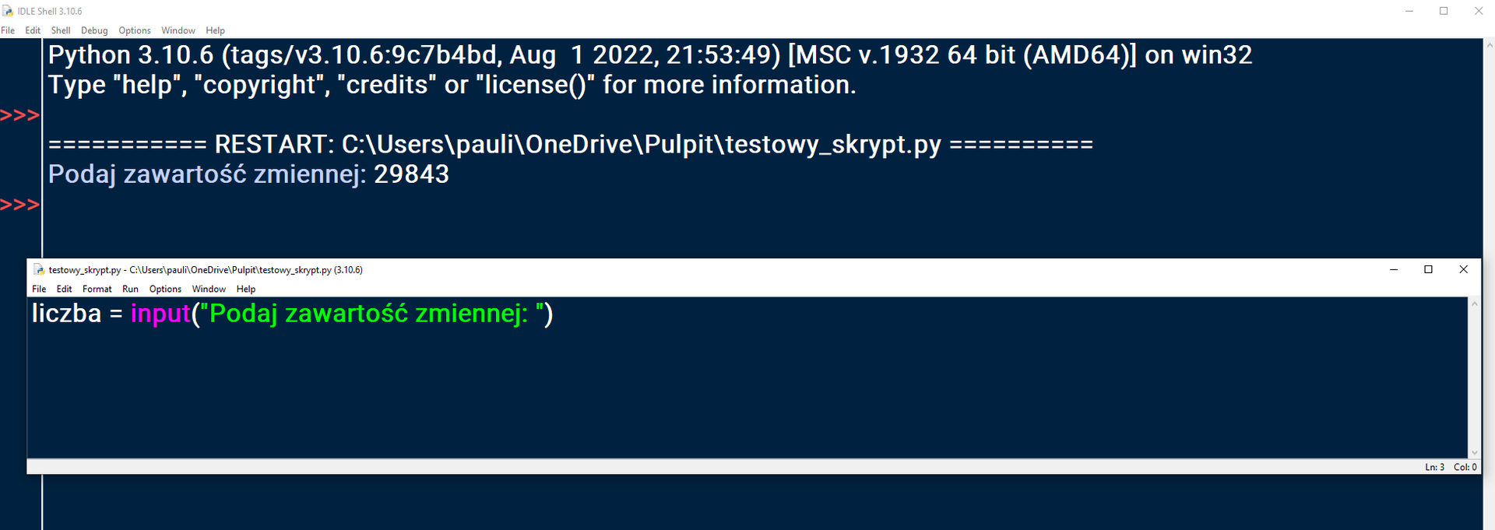Click the editor scrollbar down arrow
1495x530 pixels.
[x=1474, y=452]
